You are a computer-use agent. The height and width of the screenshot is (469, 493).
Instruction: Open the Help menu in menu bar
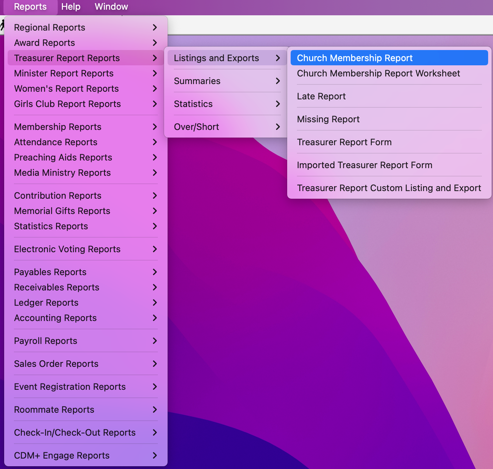point(71,7)
